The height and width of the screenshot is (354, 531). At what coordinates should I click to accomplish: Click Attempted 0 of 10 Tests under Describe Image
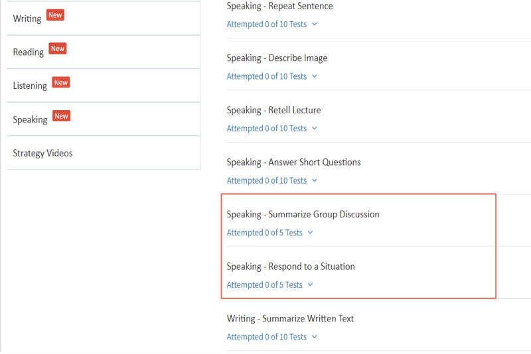[x=266, y=76]
